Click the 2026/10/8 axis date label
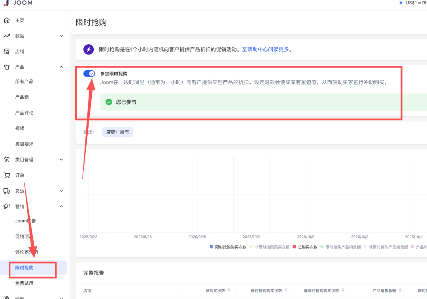Screen dimensions: 427x299 [x=359, y=237]
